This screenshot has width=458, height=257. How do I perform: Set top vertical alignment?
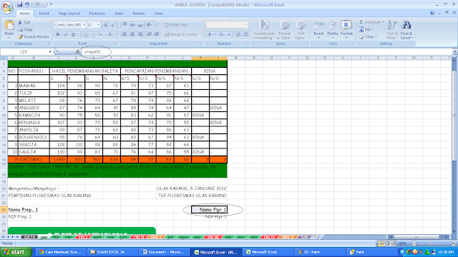[125, 25]
